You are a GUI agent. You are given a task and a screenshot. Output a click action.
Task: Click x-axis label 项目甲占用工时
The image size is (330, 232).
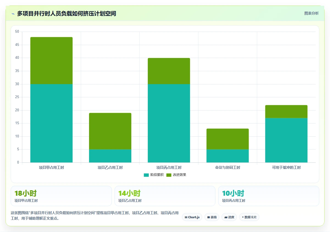coord(51,167)
